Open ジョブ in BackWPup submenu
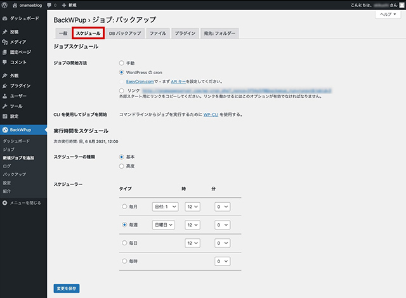Viewport: 406px width, 298px height. [8, 150]
